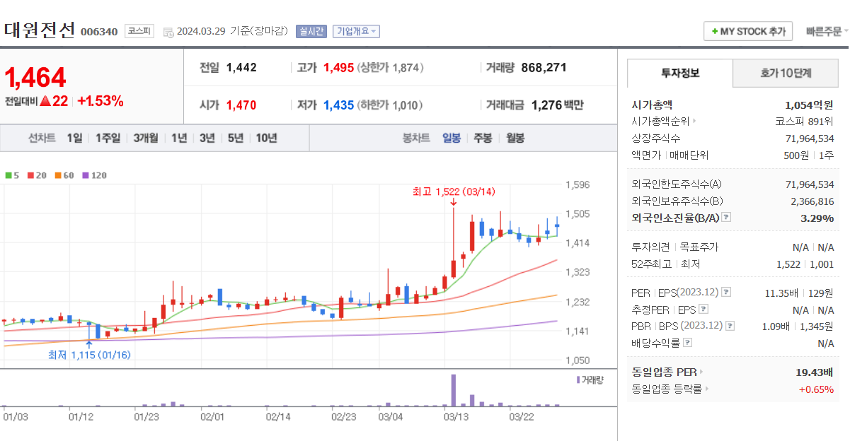This screenshot has height=441, width=850.
Task: Click the 저가 value 1,435
Action: pos(338,105)
